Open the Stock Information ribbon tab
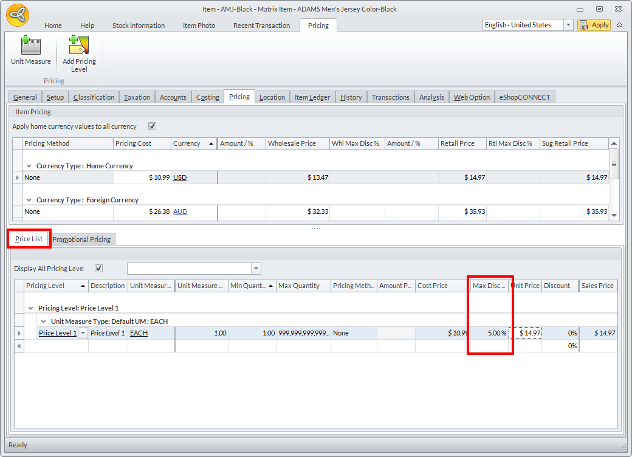This screenshot has width=632, height=457. tap(138, 26)
